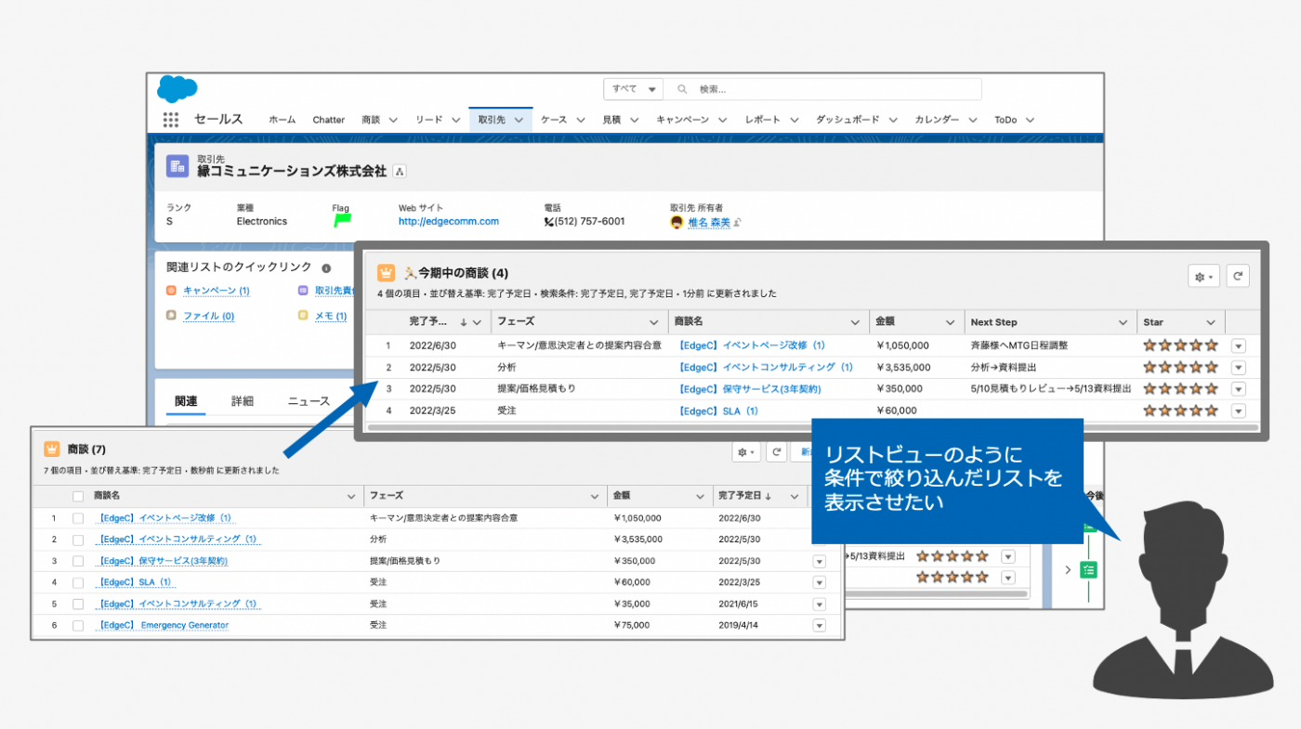Open ファイル (0) quick link

pos(208,316)
